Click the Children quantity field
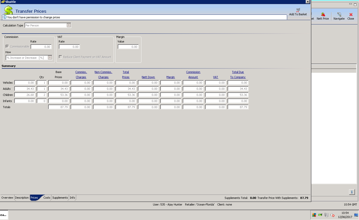The image size is (359, 220). pyautogui.click(x=42, y=95)
